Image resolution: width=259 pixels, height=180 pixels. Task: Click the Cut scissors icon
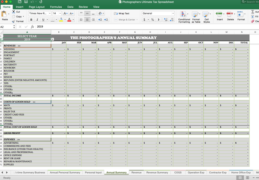(13, 12)
